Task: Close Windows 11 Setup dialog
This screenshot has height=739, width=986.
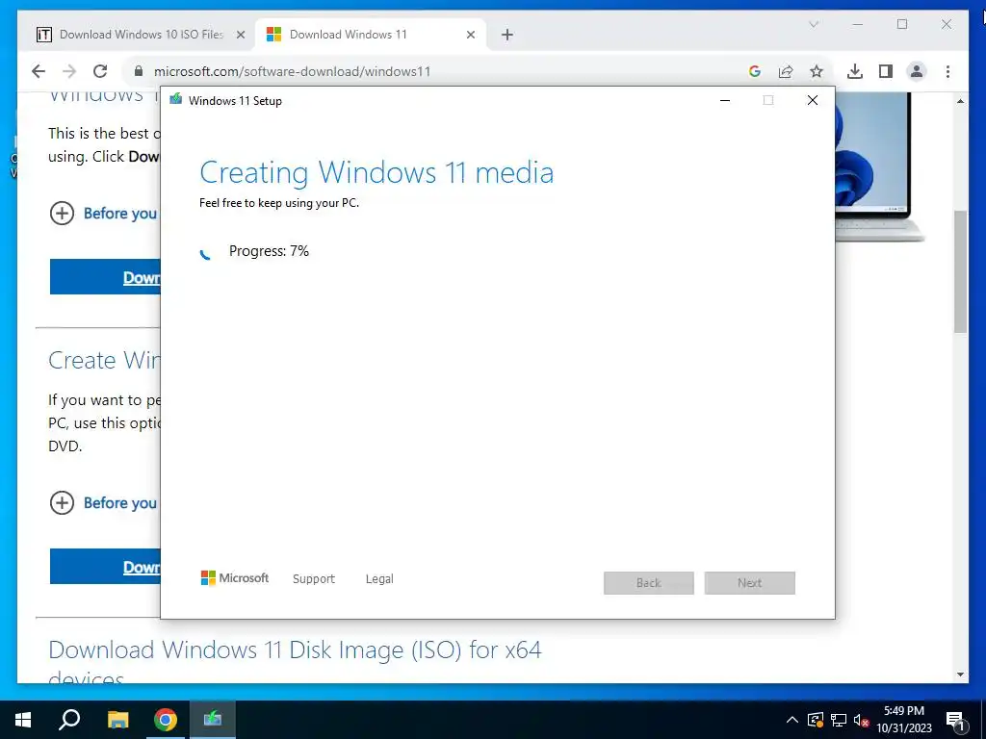Action: click(813, 100)
